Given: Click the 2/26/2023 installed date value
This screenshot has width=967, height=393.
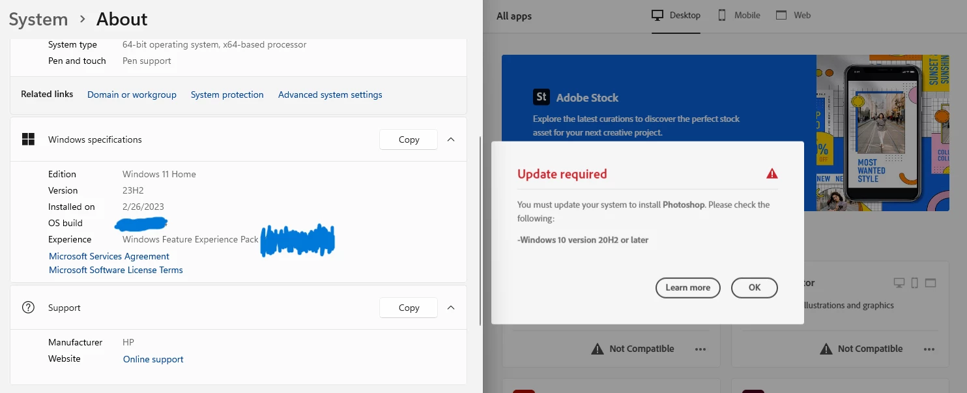Looking at the screenshot, I should click(x=143, y=207).
